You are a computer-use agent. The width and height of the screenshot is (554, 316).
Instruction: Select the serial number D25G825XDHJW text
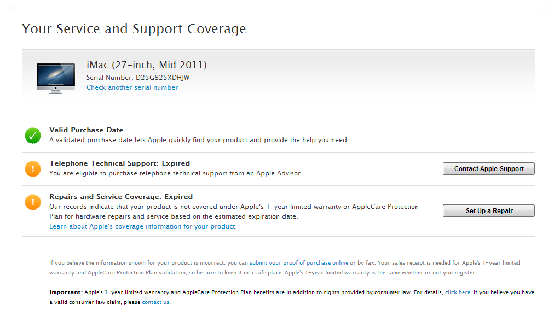pyautogui.click(x=163, y=78)
